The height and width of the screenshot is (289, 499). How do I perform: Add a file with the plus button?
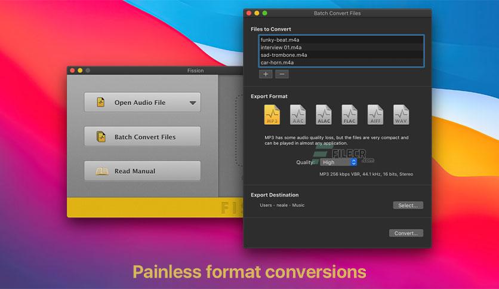pyautogui.click(x=266, y=74)
